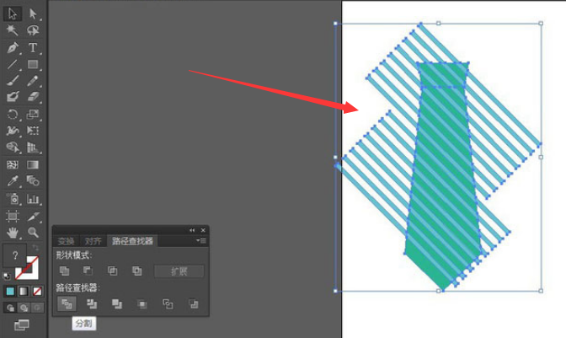The image size is (566, 338).
Task: Select the Selection tool (black arrow)
Action: [13, 13]
